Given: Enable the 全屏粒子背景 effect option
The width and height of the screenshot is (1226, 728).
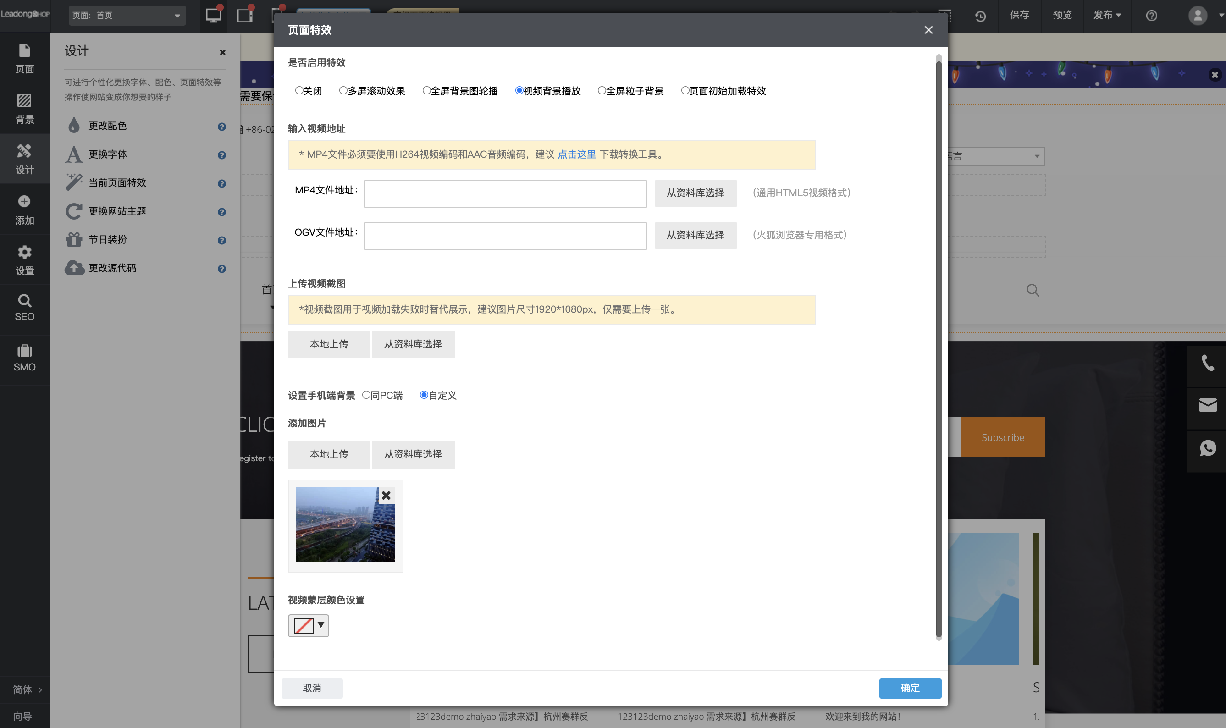Looking at the screenshot, I should (601, 90).
